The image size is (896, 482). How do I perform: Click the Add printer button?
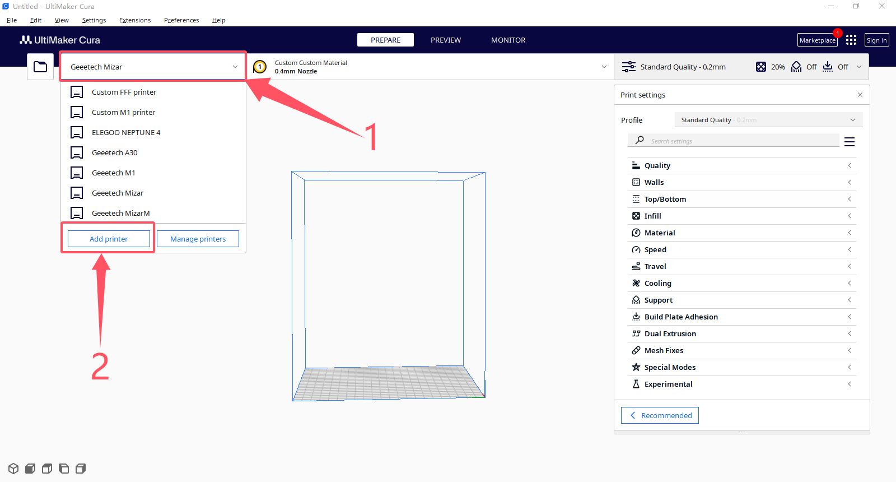click(x=109, y=239)
